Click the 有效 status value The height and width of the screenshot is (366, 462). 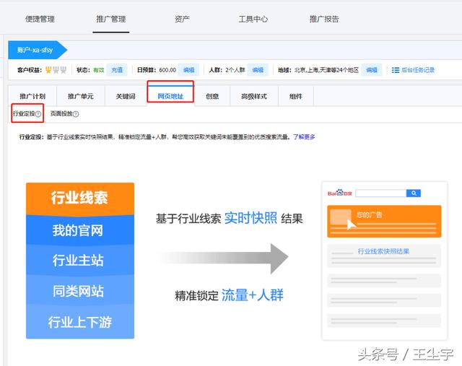(99, 70)
